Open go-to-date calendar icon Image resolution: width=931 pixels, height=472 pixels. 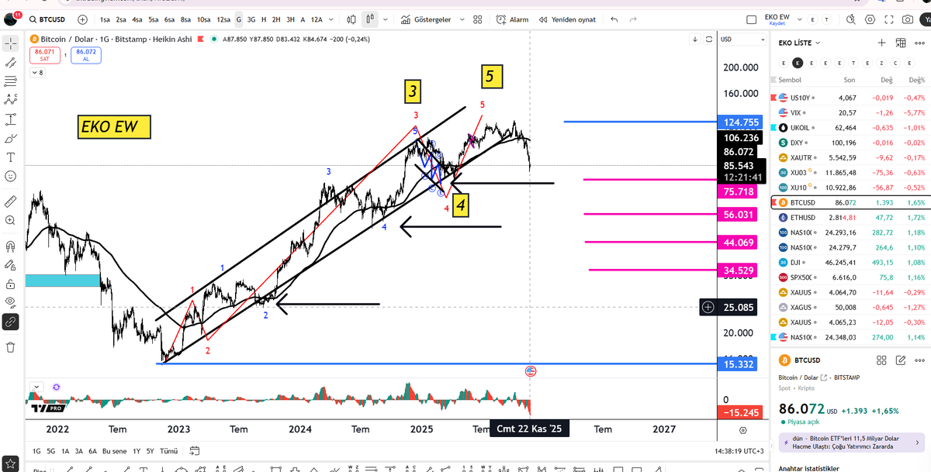[196, 450]
